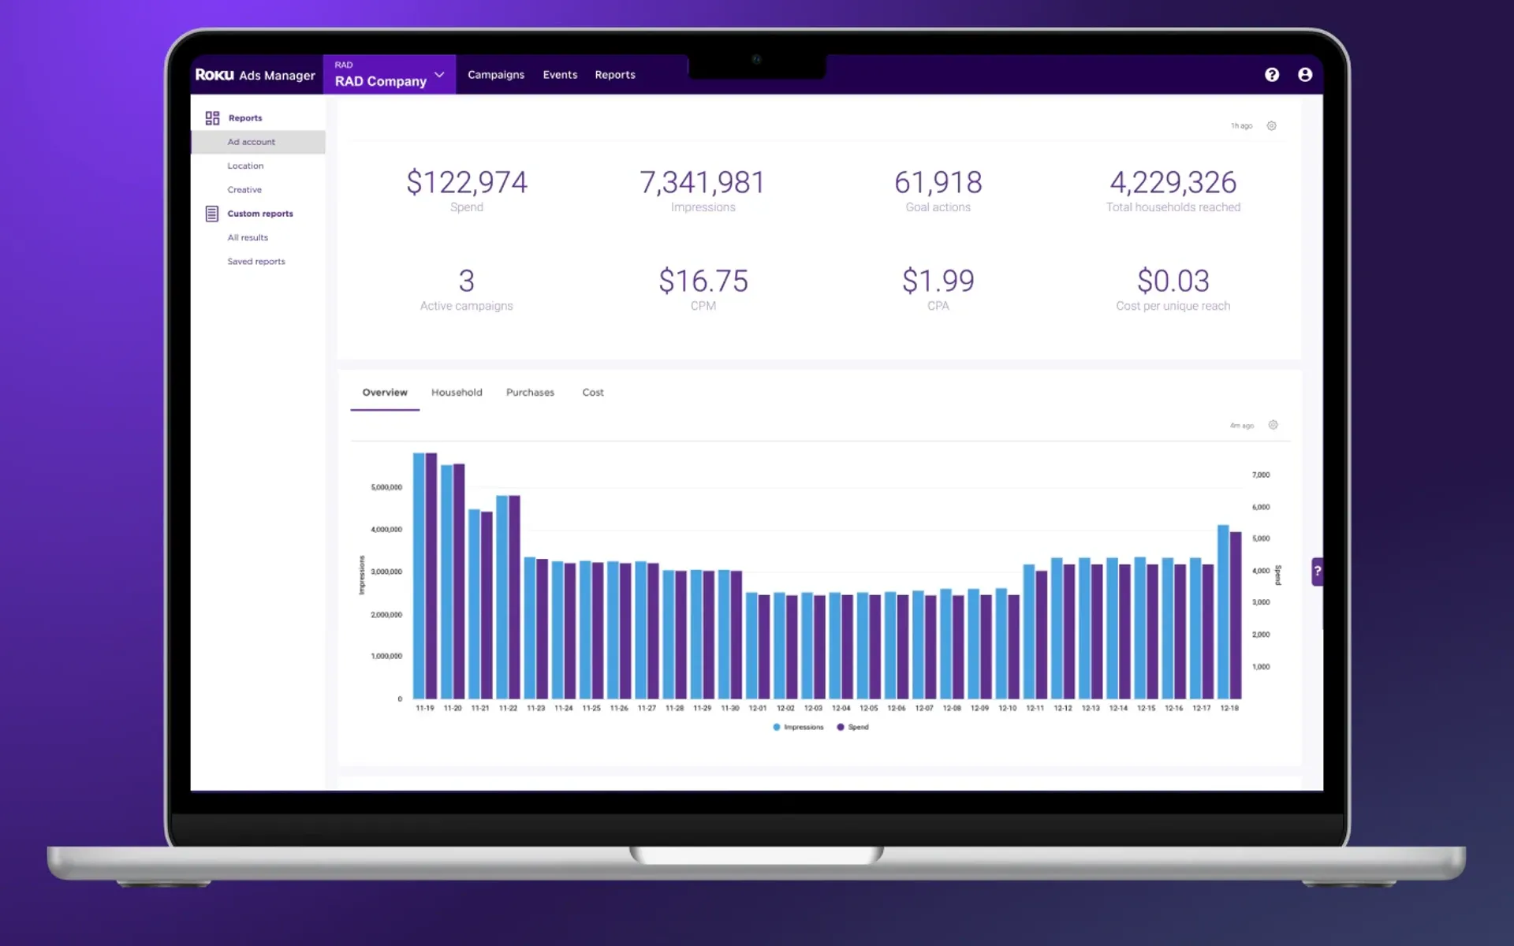The width and height of the screenshot is (1514, 946).
Task: Click the top chart settings gear icon
Action: pyautogui.click(x=1272, y=125)
